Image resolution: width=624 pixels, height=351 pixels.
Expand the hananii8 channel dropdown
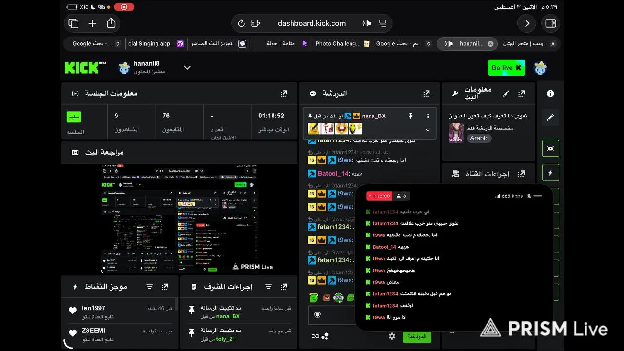pos(187,68)
